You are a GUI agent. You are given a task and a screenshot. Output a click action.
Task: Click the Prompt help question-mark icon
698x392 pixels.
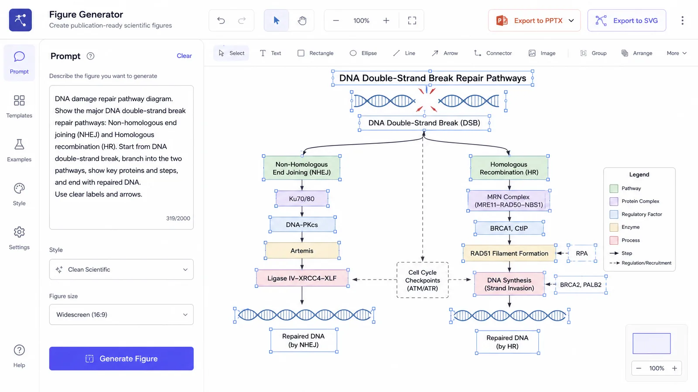pos(90,56)
